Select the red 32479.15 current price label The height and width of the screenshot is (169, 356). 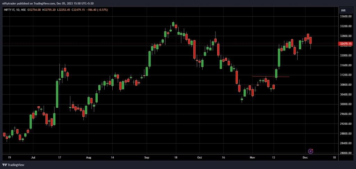(345, 44)
